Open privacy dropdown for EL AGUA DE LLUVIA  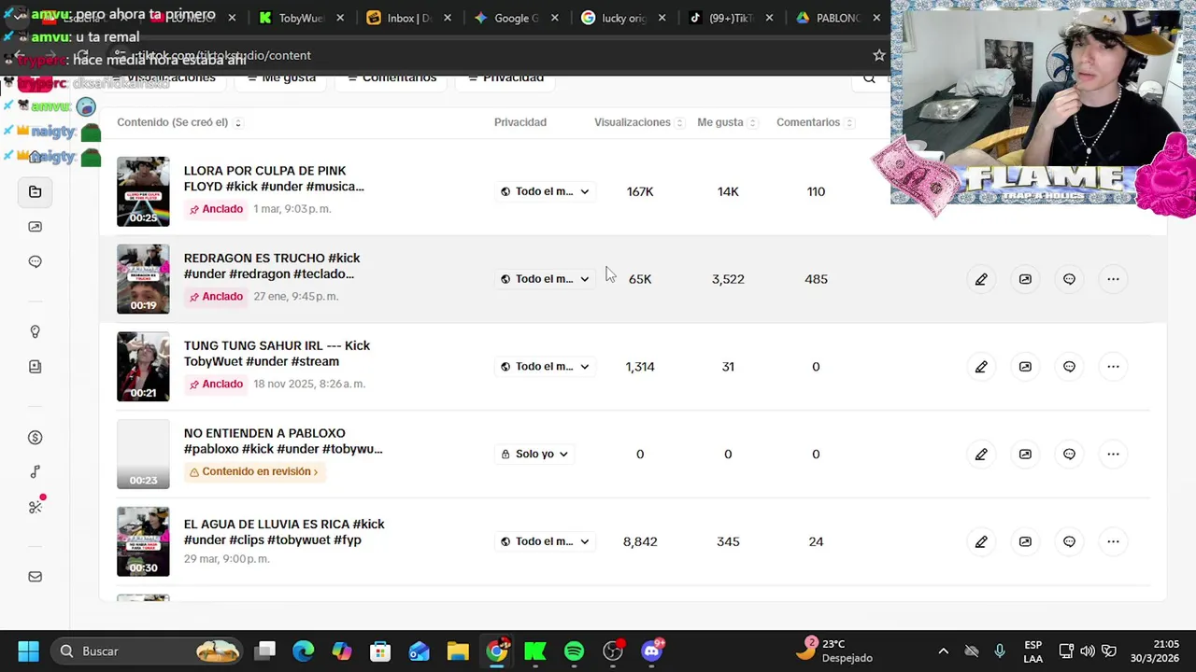[545, 541]
